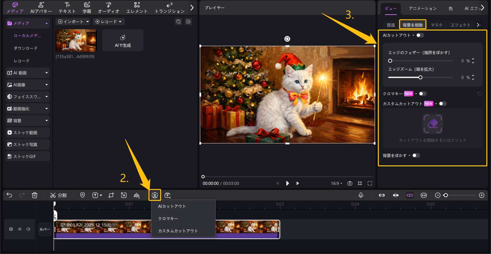Click the delete trash icon in timeline toolbar
This screenshot has height=254, width=491.
(35, 195)
